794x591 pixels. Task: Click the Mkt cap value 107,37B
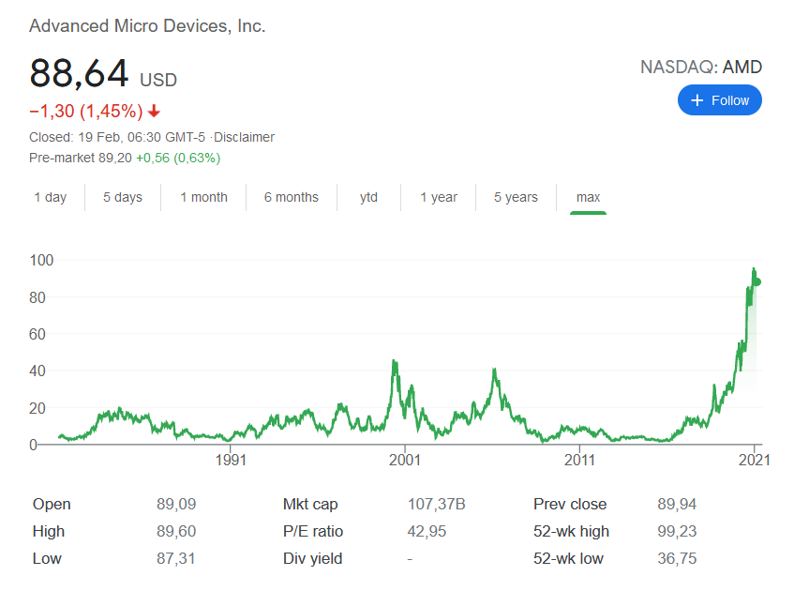coord(436,504)
